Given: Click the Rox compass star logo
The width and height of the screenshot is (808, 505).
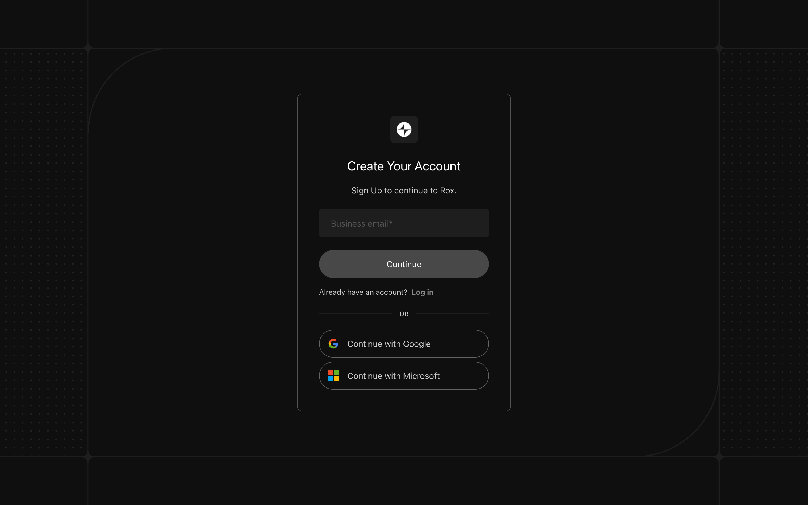Looking at the screenshot, I should 404,129.
